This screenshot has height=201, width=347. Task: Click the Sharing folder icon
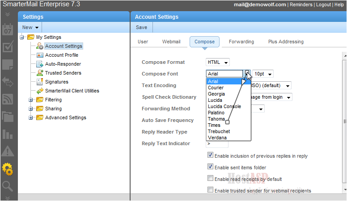(40, 109)
